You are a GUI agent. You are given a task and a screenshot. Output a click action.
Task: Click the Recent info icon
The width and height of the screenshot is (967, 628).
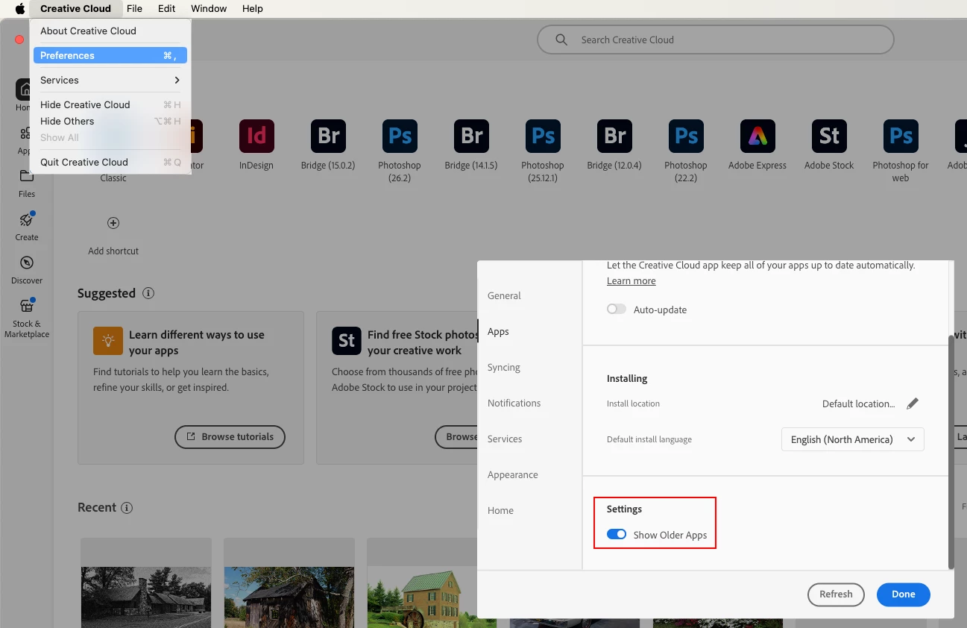coord(127,508)
